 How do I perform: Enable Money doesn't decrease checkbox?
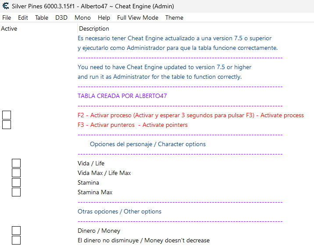point(16,240)
